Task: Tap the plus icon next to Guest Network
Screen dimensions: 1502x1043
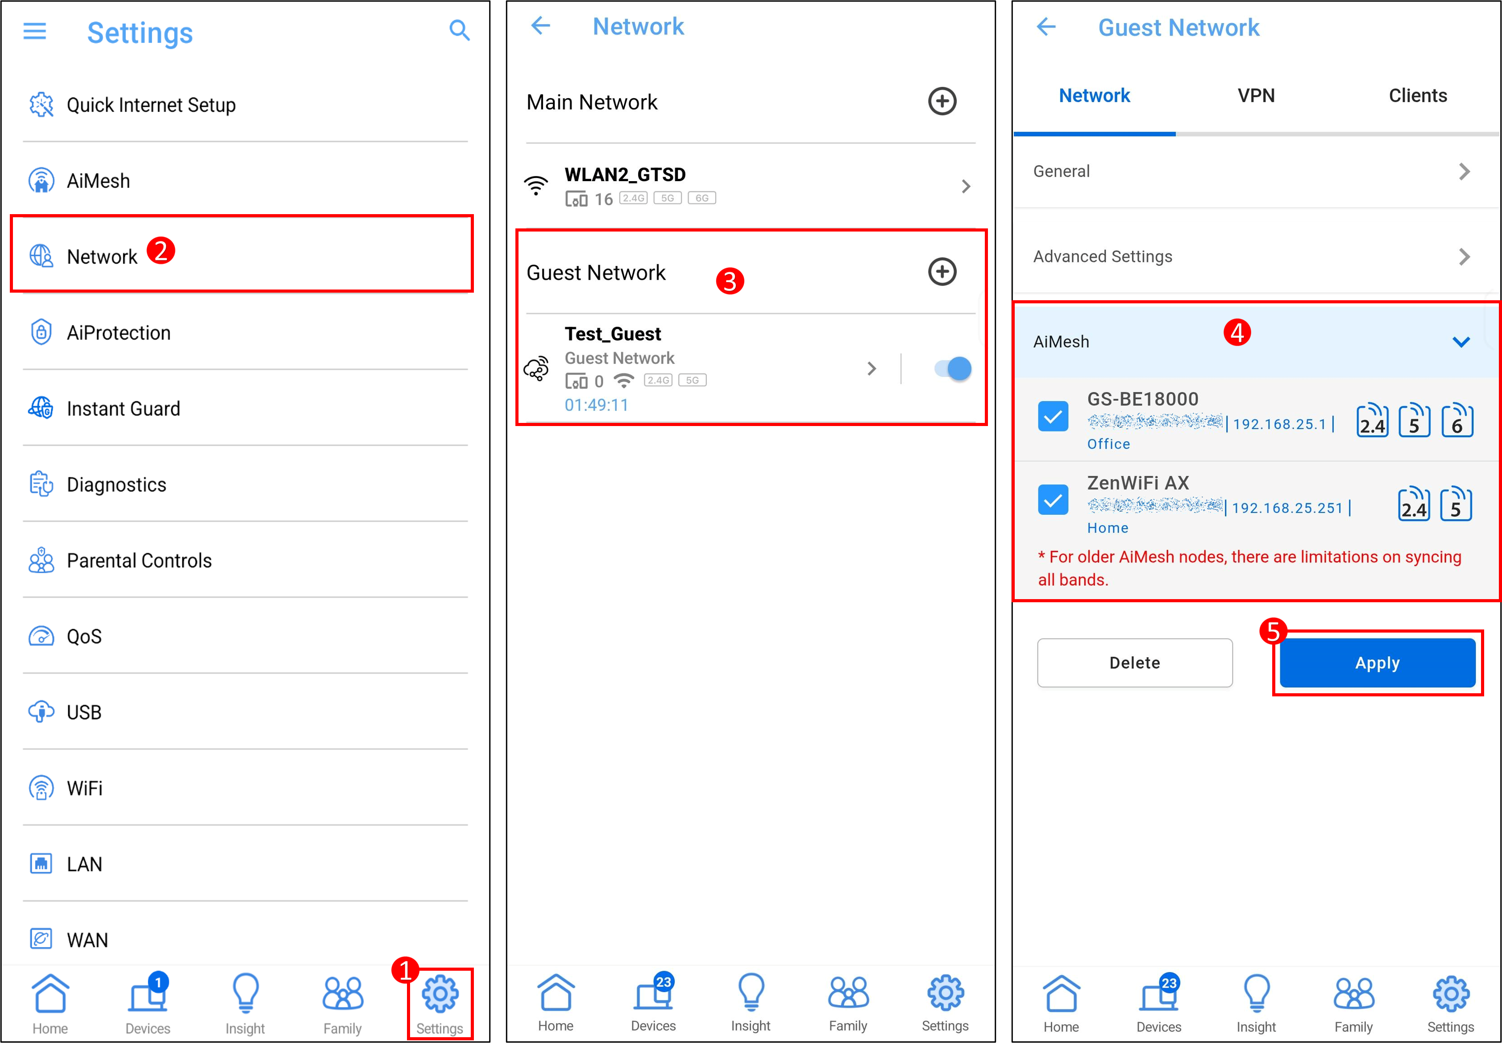Action: 942,271
